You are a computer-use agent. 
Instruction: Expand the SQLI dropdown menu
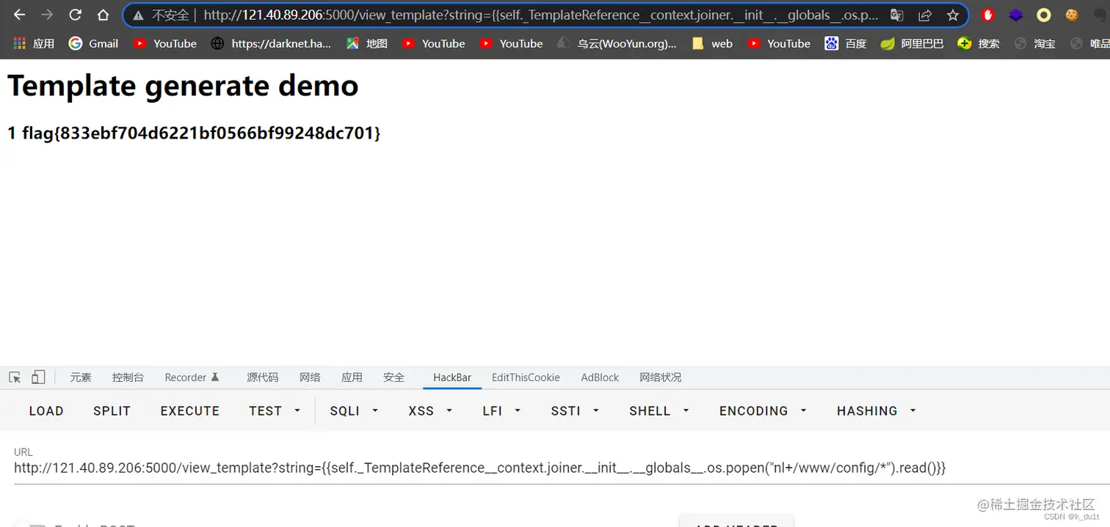[354, 411]
